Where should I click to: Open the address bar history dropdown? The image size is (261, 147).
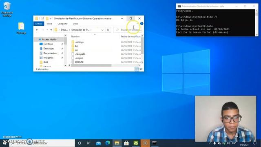tap(102, 30)
